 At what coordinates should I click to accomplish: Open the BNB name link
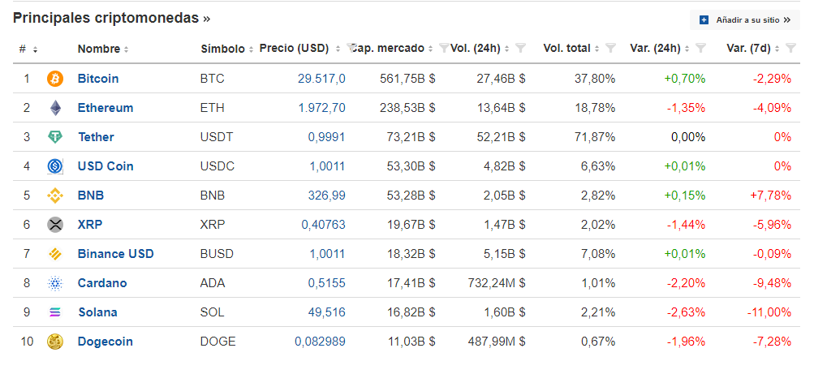coord(91,196)
